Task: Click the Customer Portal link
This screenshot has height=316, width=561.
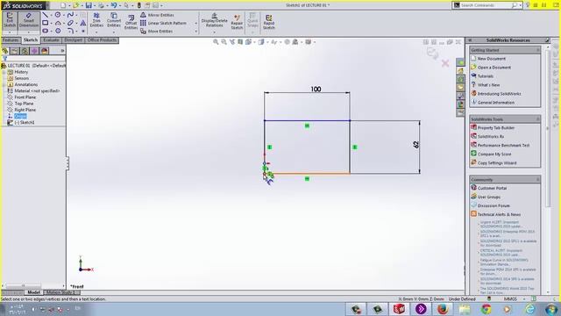Action: (x=492, y=188)
